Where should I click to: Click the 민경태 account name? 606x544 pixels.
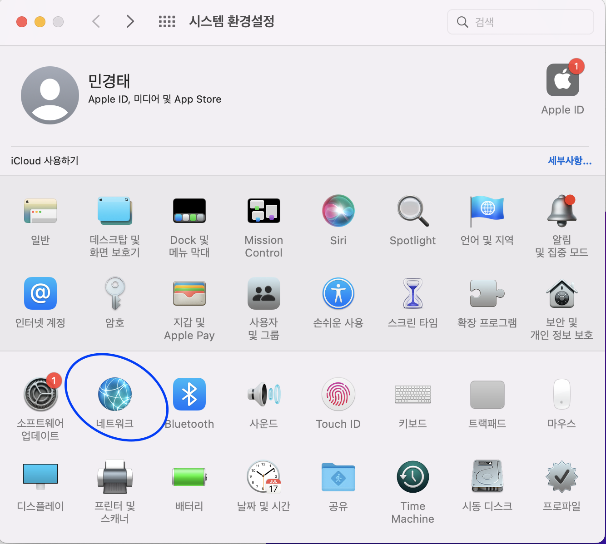109,81
